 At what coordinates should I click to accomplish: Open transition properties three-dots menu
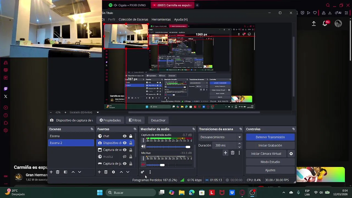pyautogui.click(x=239, y=153)
